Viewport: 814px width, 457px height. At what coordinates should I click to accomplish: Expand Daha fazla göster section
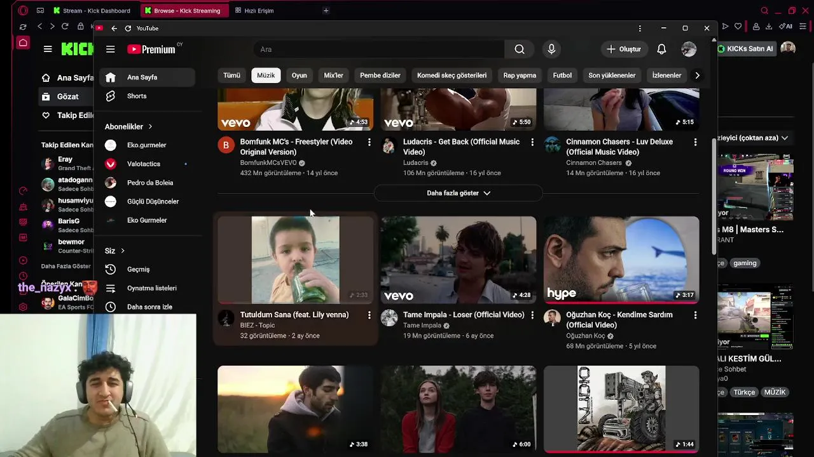click(458, 193)
